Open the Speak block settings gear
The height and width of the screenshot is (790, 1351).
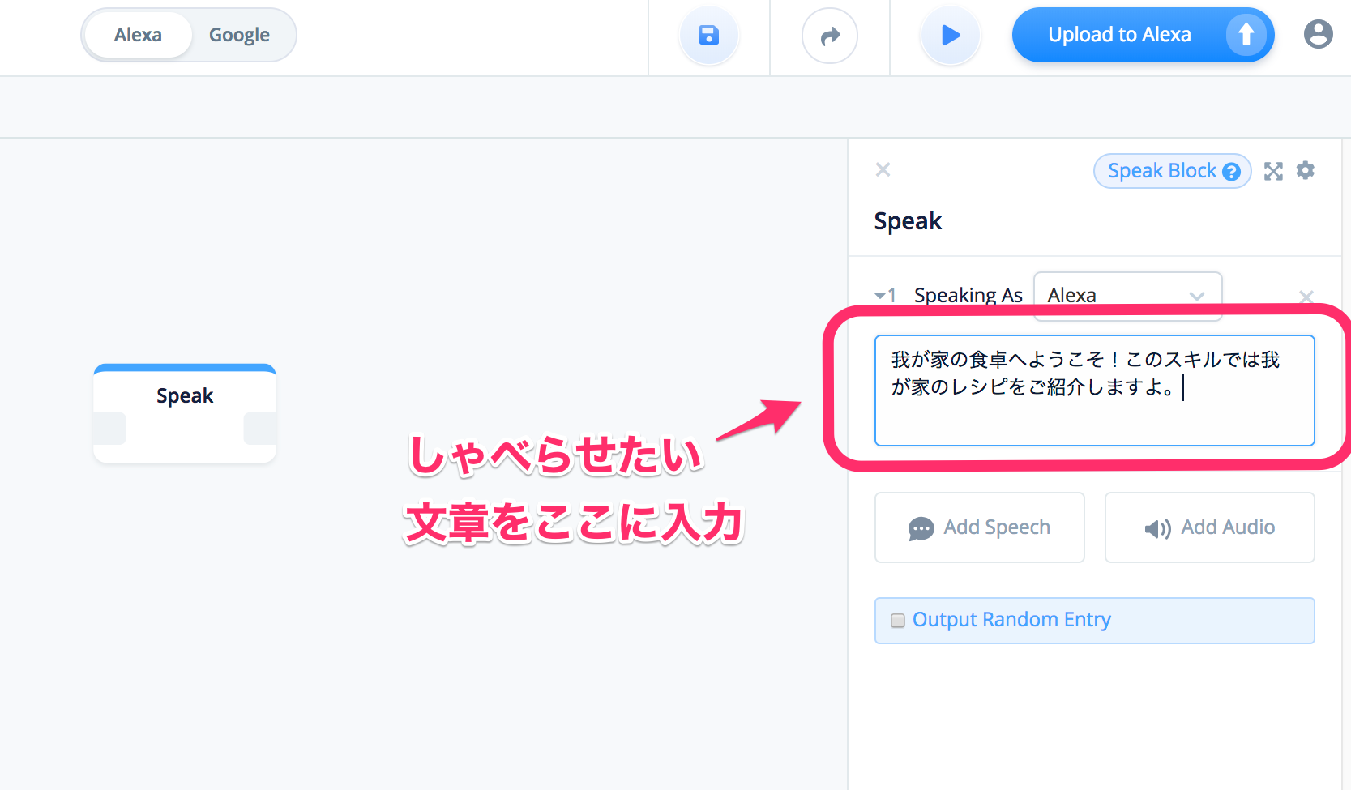(x=1305, y=171)
